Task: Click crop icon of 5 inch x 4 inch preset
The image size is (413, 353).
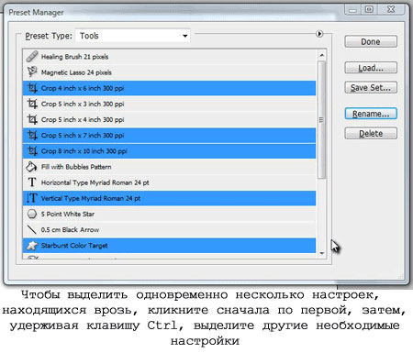Action: click(32, 119)
